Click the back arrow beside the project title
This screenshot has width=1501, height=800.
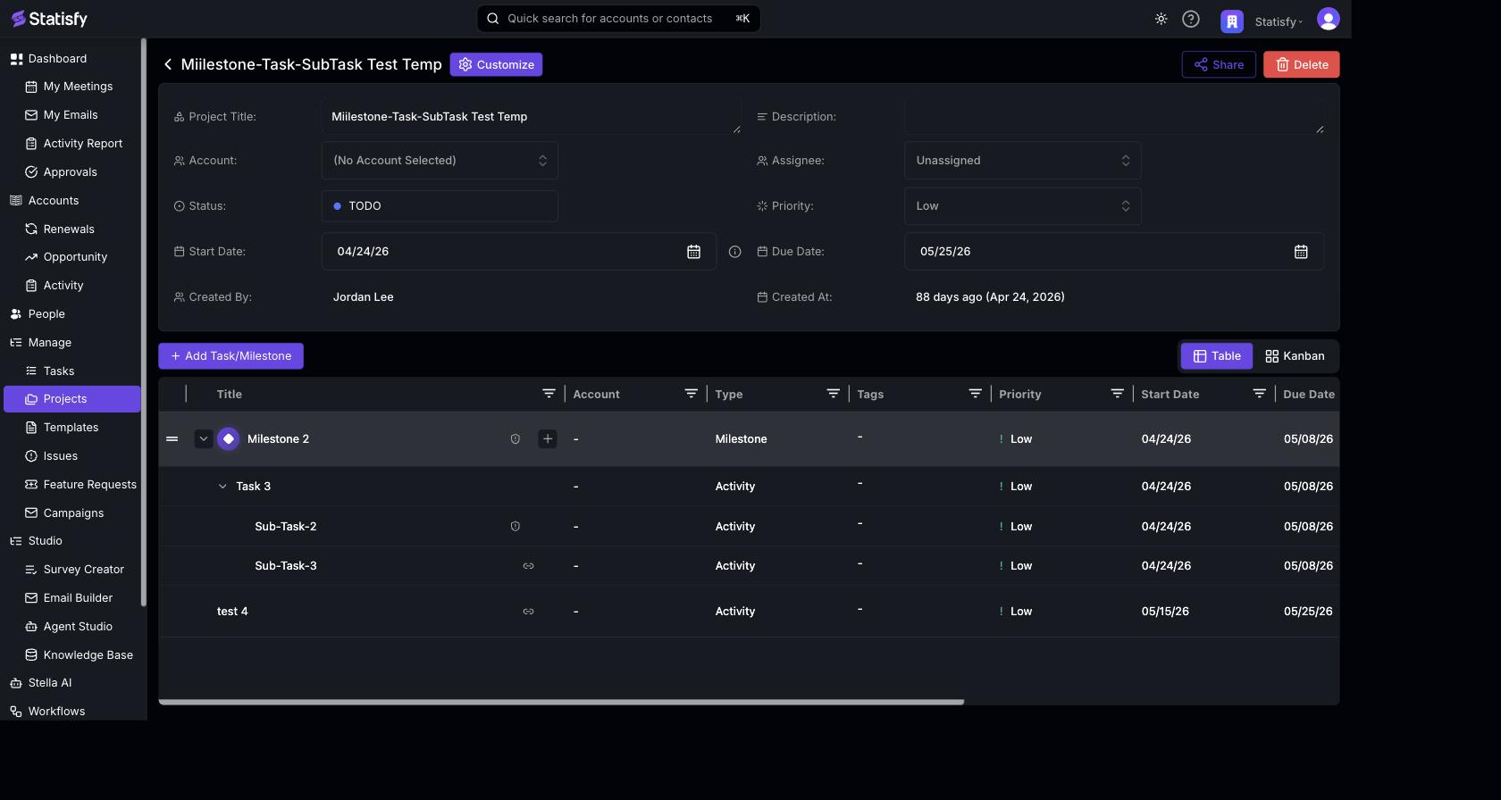tap(168, 64)
